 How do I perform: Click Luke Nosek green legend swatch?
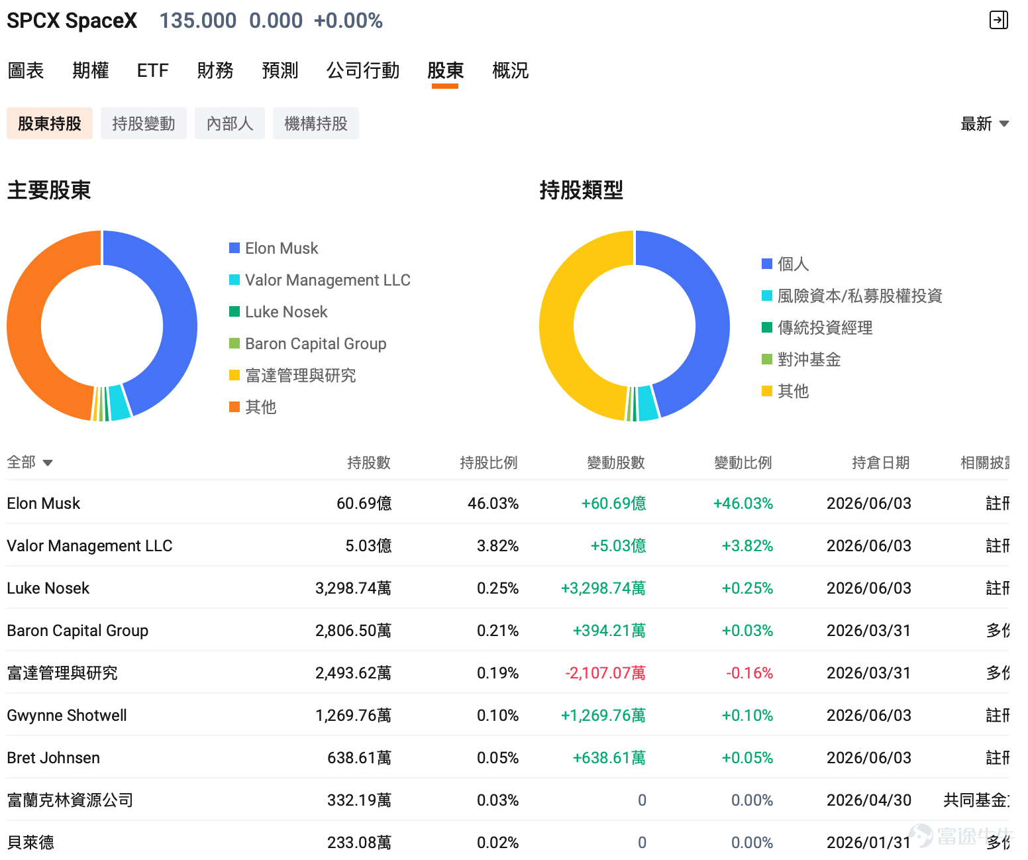(x=234, y=311)
